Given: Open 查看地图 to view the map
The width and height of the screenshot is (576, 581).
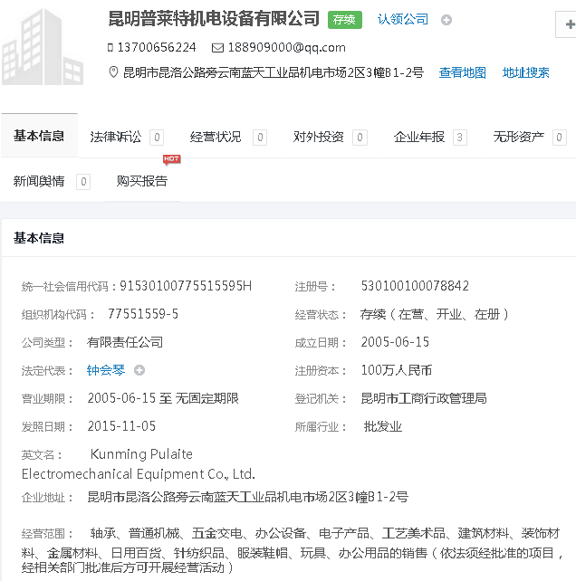Looking at the screenshot, I should tap(463, 72).
